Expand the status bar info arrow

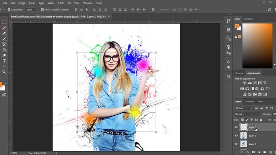[x=56, y=153]
